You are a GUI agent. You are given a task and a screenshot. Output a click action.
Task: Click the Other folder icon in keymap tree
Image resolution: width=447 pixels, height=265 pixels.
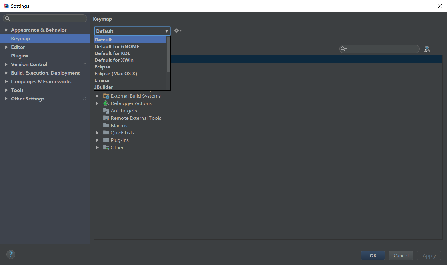(106, 148)
